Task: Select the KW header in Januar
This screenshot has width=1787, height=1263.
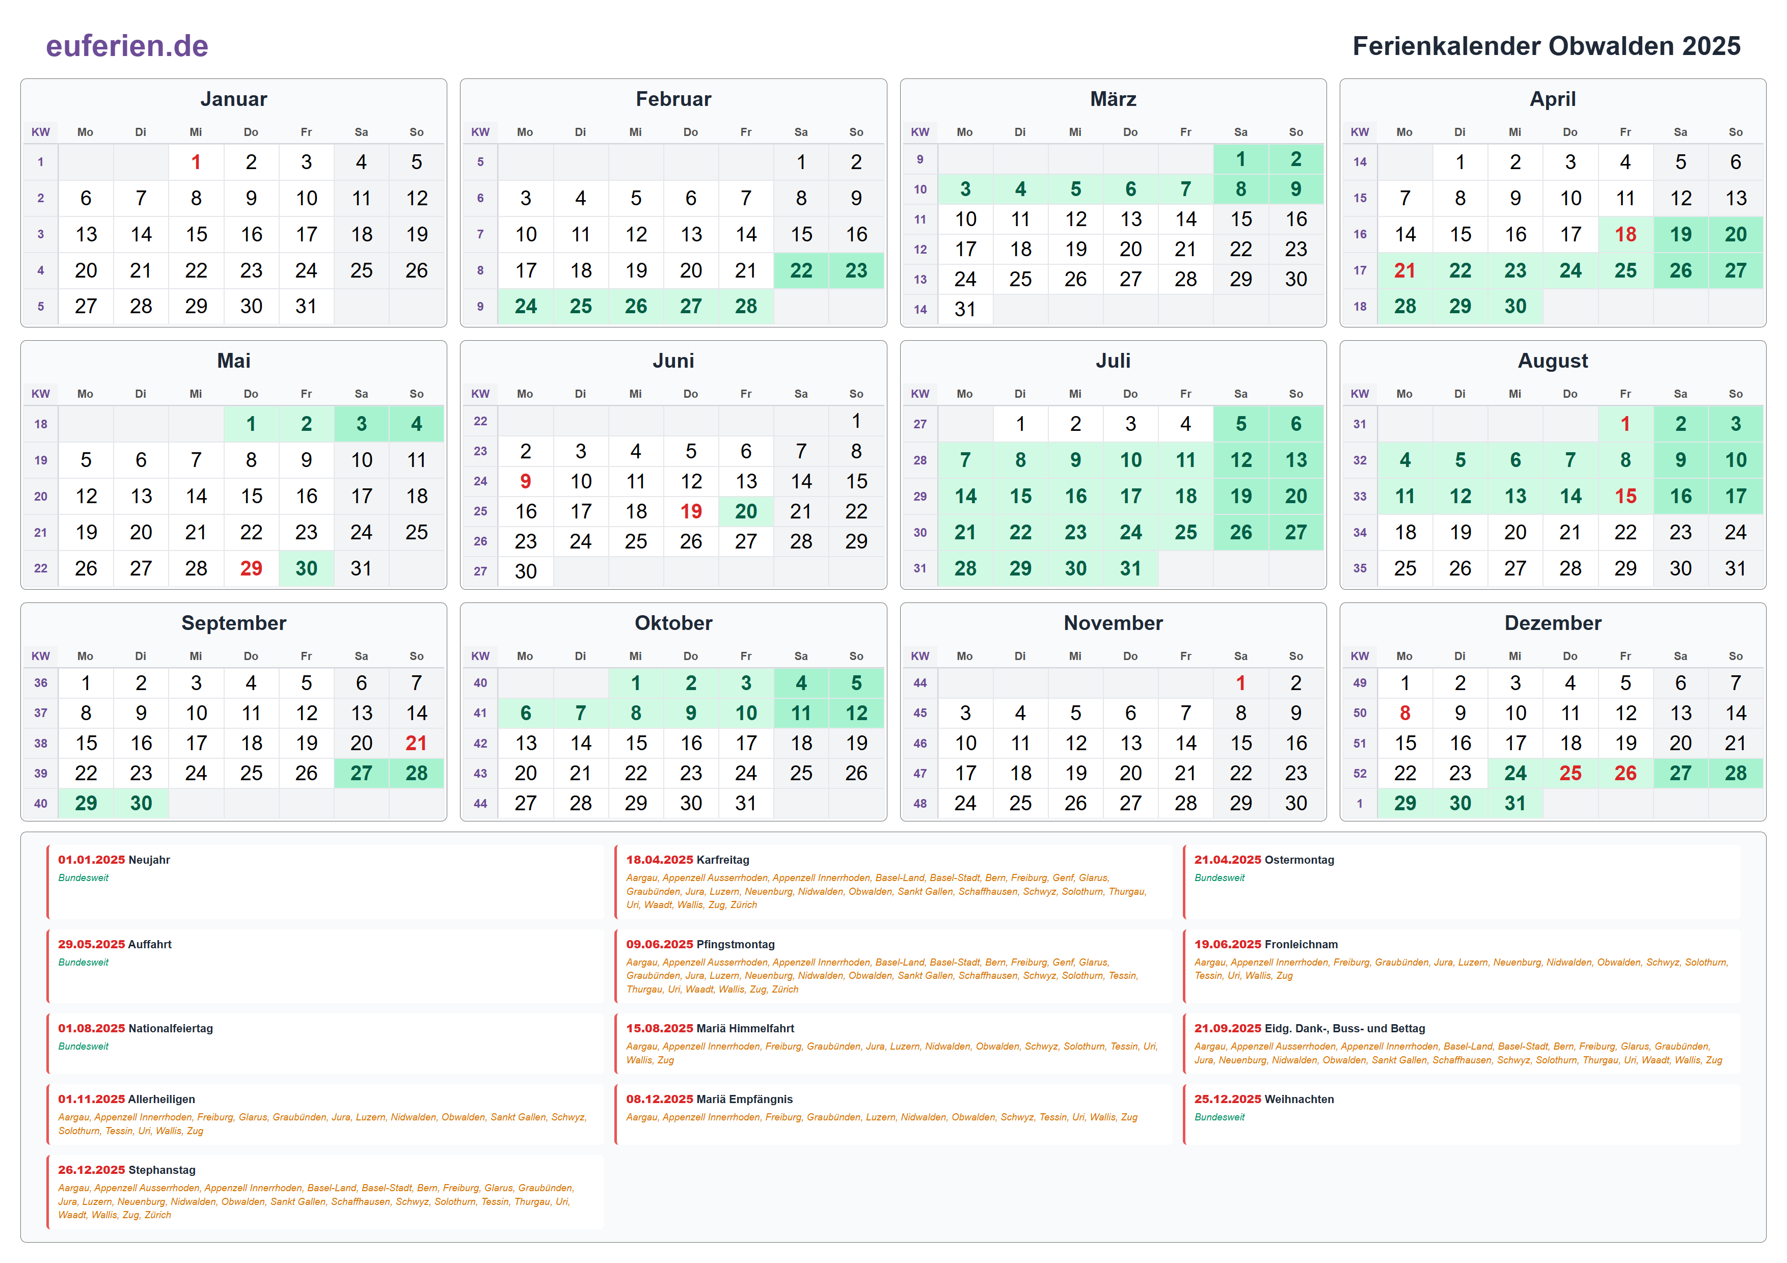Action: coord(40,132)
